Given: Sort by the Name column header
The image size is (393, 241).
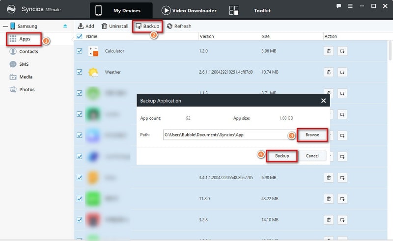Looking at the screenshot, I should point(91,36).
